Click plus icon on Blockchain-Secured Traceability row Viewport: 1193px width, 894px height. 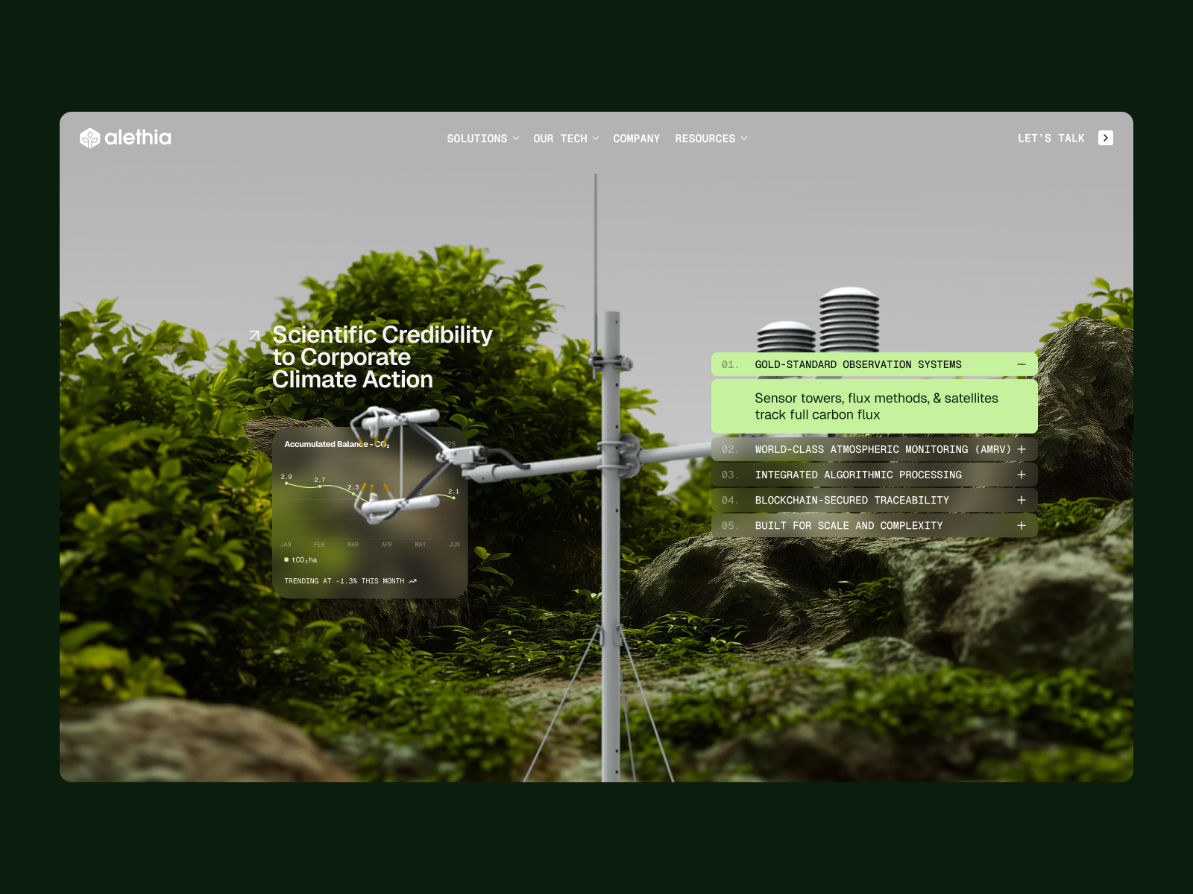coord(1022,500)
